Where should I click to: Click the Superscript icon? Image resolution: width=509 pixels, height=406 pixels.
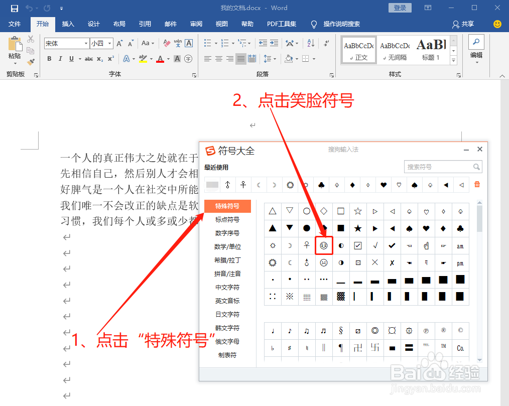[110, 59]
